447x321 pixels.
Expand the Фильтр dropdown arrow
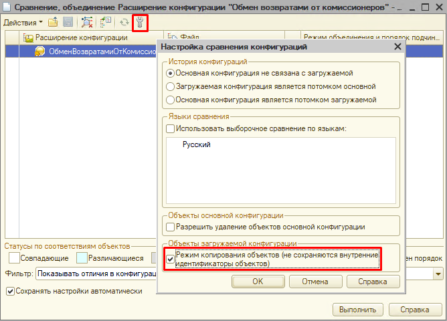point(438,274)
